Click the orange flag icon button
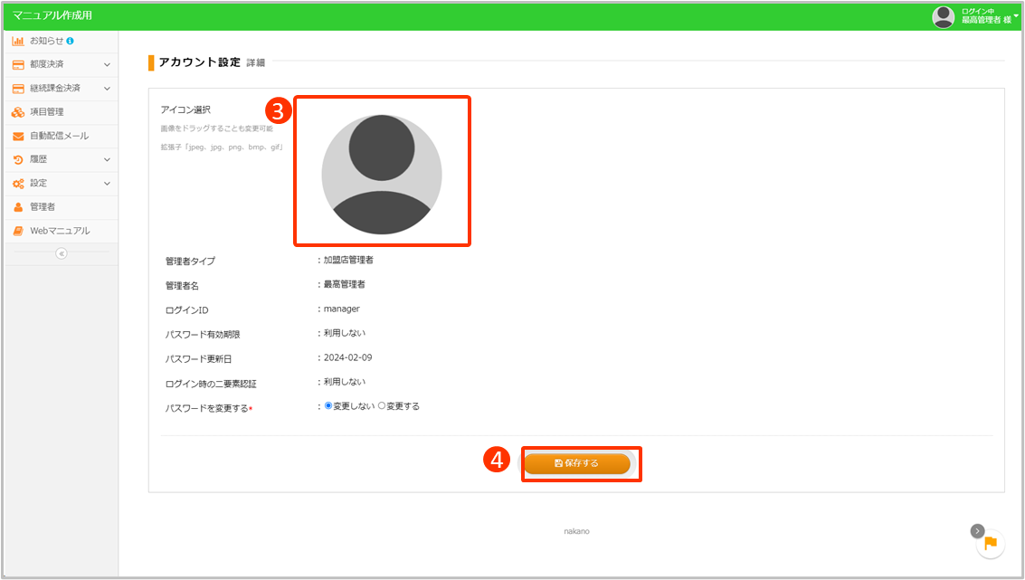 click(990, 543)
